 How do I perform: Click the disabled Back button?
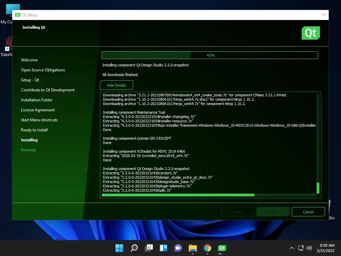point(237,212)
